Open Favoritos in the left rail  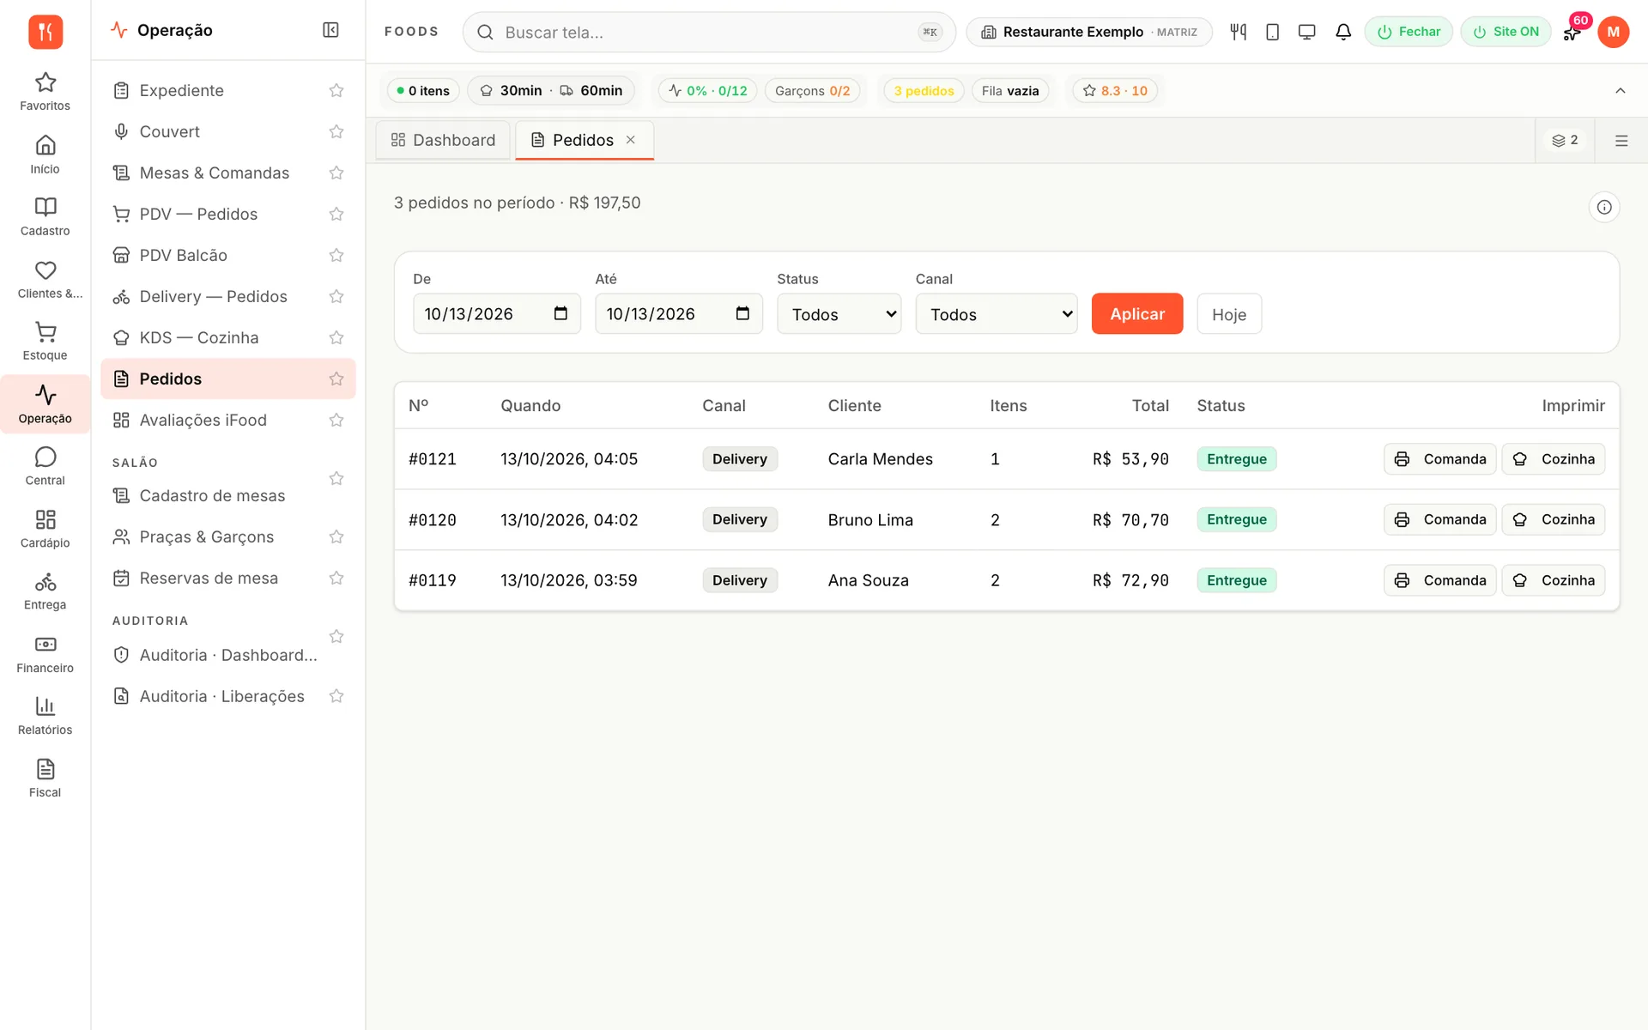pos(45,92)
